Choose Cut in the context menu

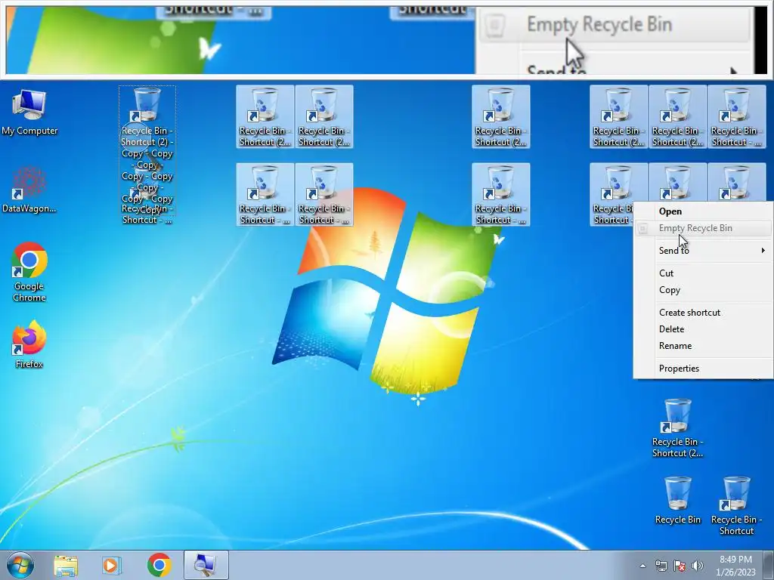pos(704,273)
